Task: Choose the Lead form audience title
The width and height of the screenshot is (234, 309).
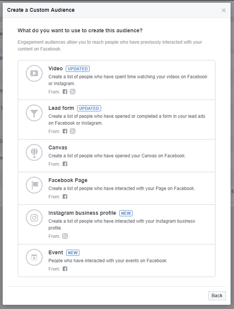Action: 61,108
